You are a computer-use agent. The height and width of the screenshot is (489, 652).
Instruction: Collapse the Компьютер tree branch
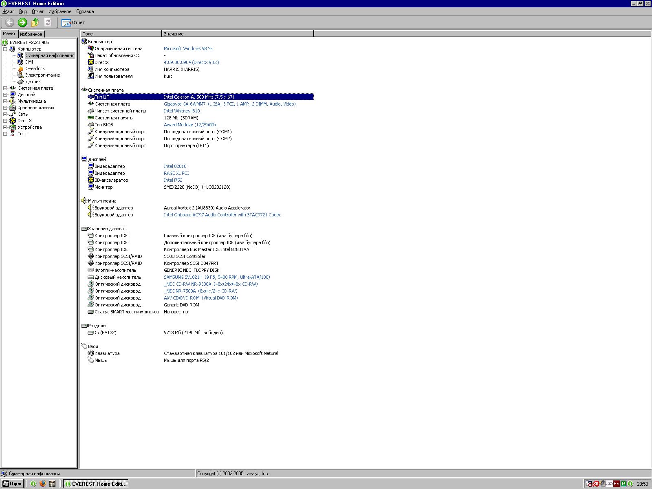(4, 49)
